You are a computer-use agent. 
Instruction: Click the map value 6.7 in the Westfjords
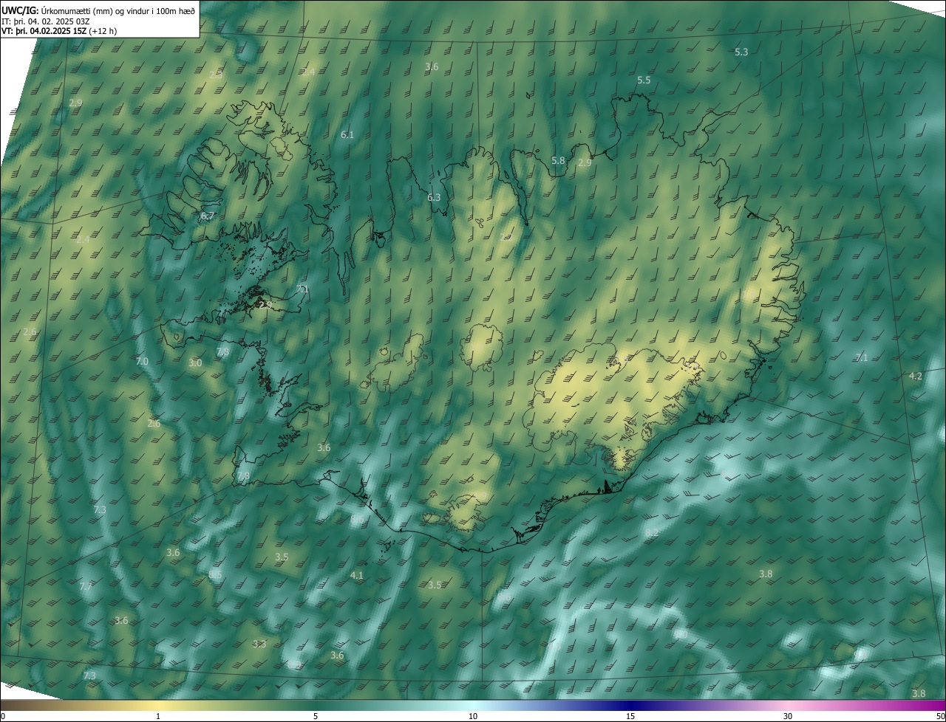(x=207, y=216)
